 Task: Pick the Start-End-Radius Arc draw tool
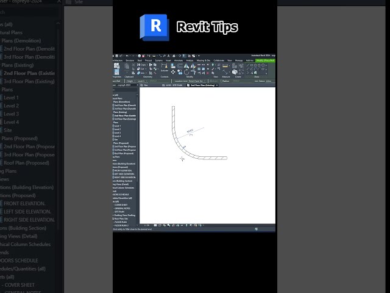(x=248, y=69)
